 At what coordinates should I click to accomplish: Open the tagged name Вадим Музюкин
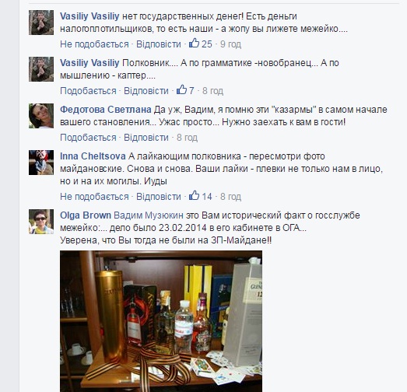149,215
